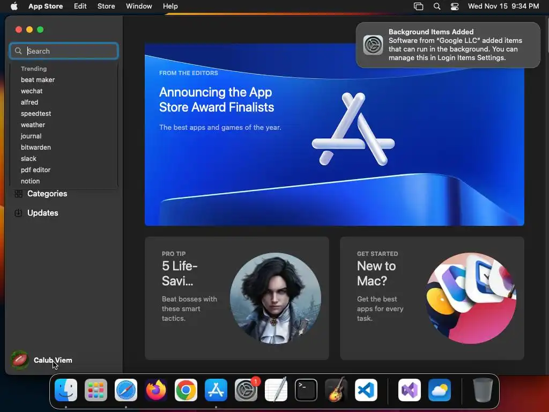Select trending search 'beat maker'
The height and width of the screenshot is (412, 549).
(x=38, y=80)
